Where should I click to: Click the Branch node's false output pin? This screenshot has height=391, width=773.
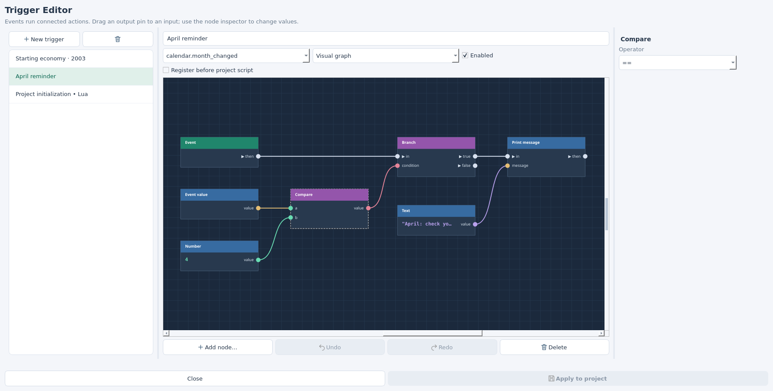point(475,166)
